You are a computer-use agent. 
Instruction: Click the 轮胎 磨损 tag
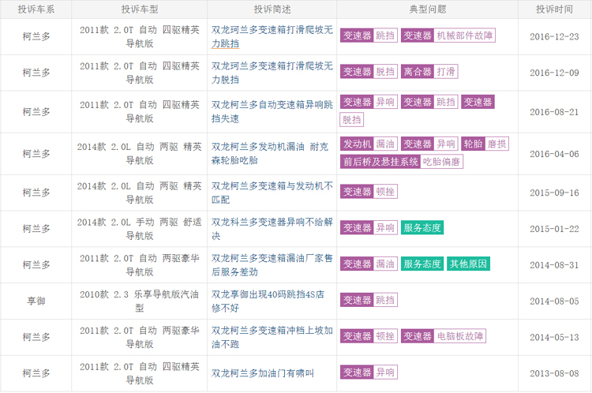(485, 144)
